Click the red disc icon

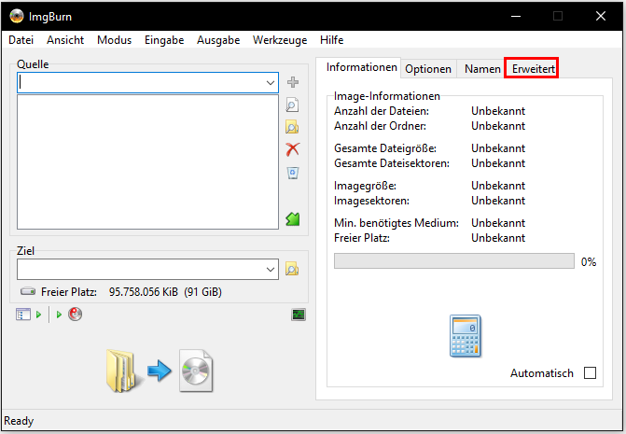[x=75, y=315]
